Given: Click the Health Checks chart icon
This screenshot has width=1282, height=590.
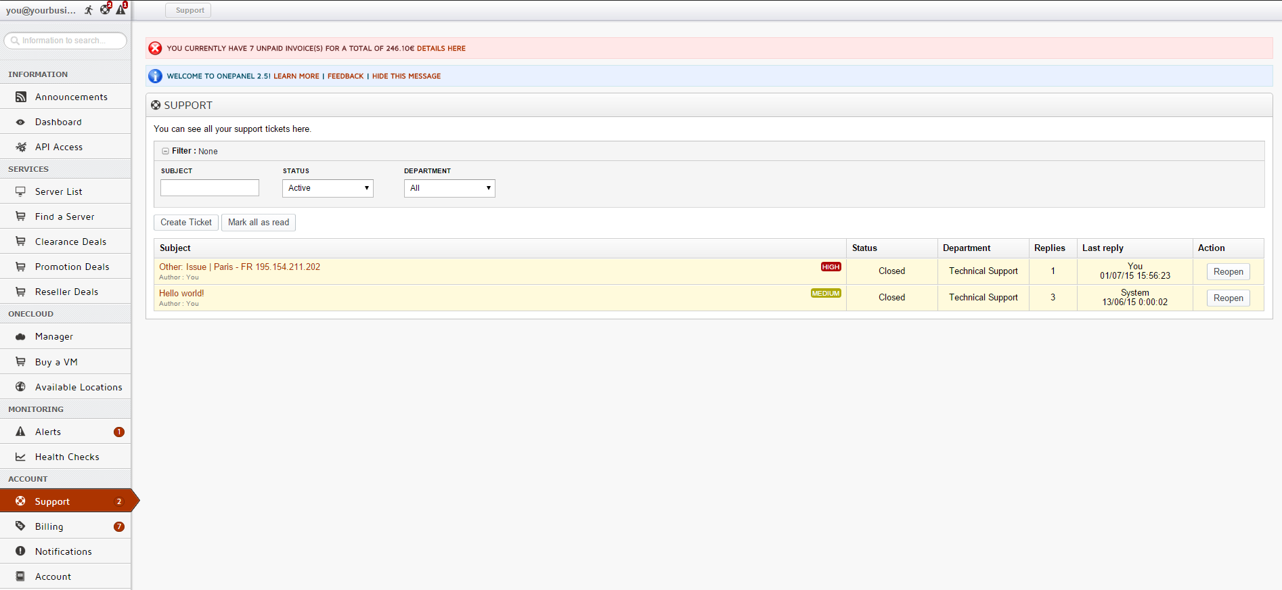Looking at the screenshot, I should pos(21,457).
